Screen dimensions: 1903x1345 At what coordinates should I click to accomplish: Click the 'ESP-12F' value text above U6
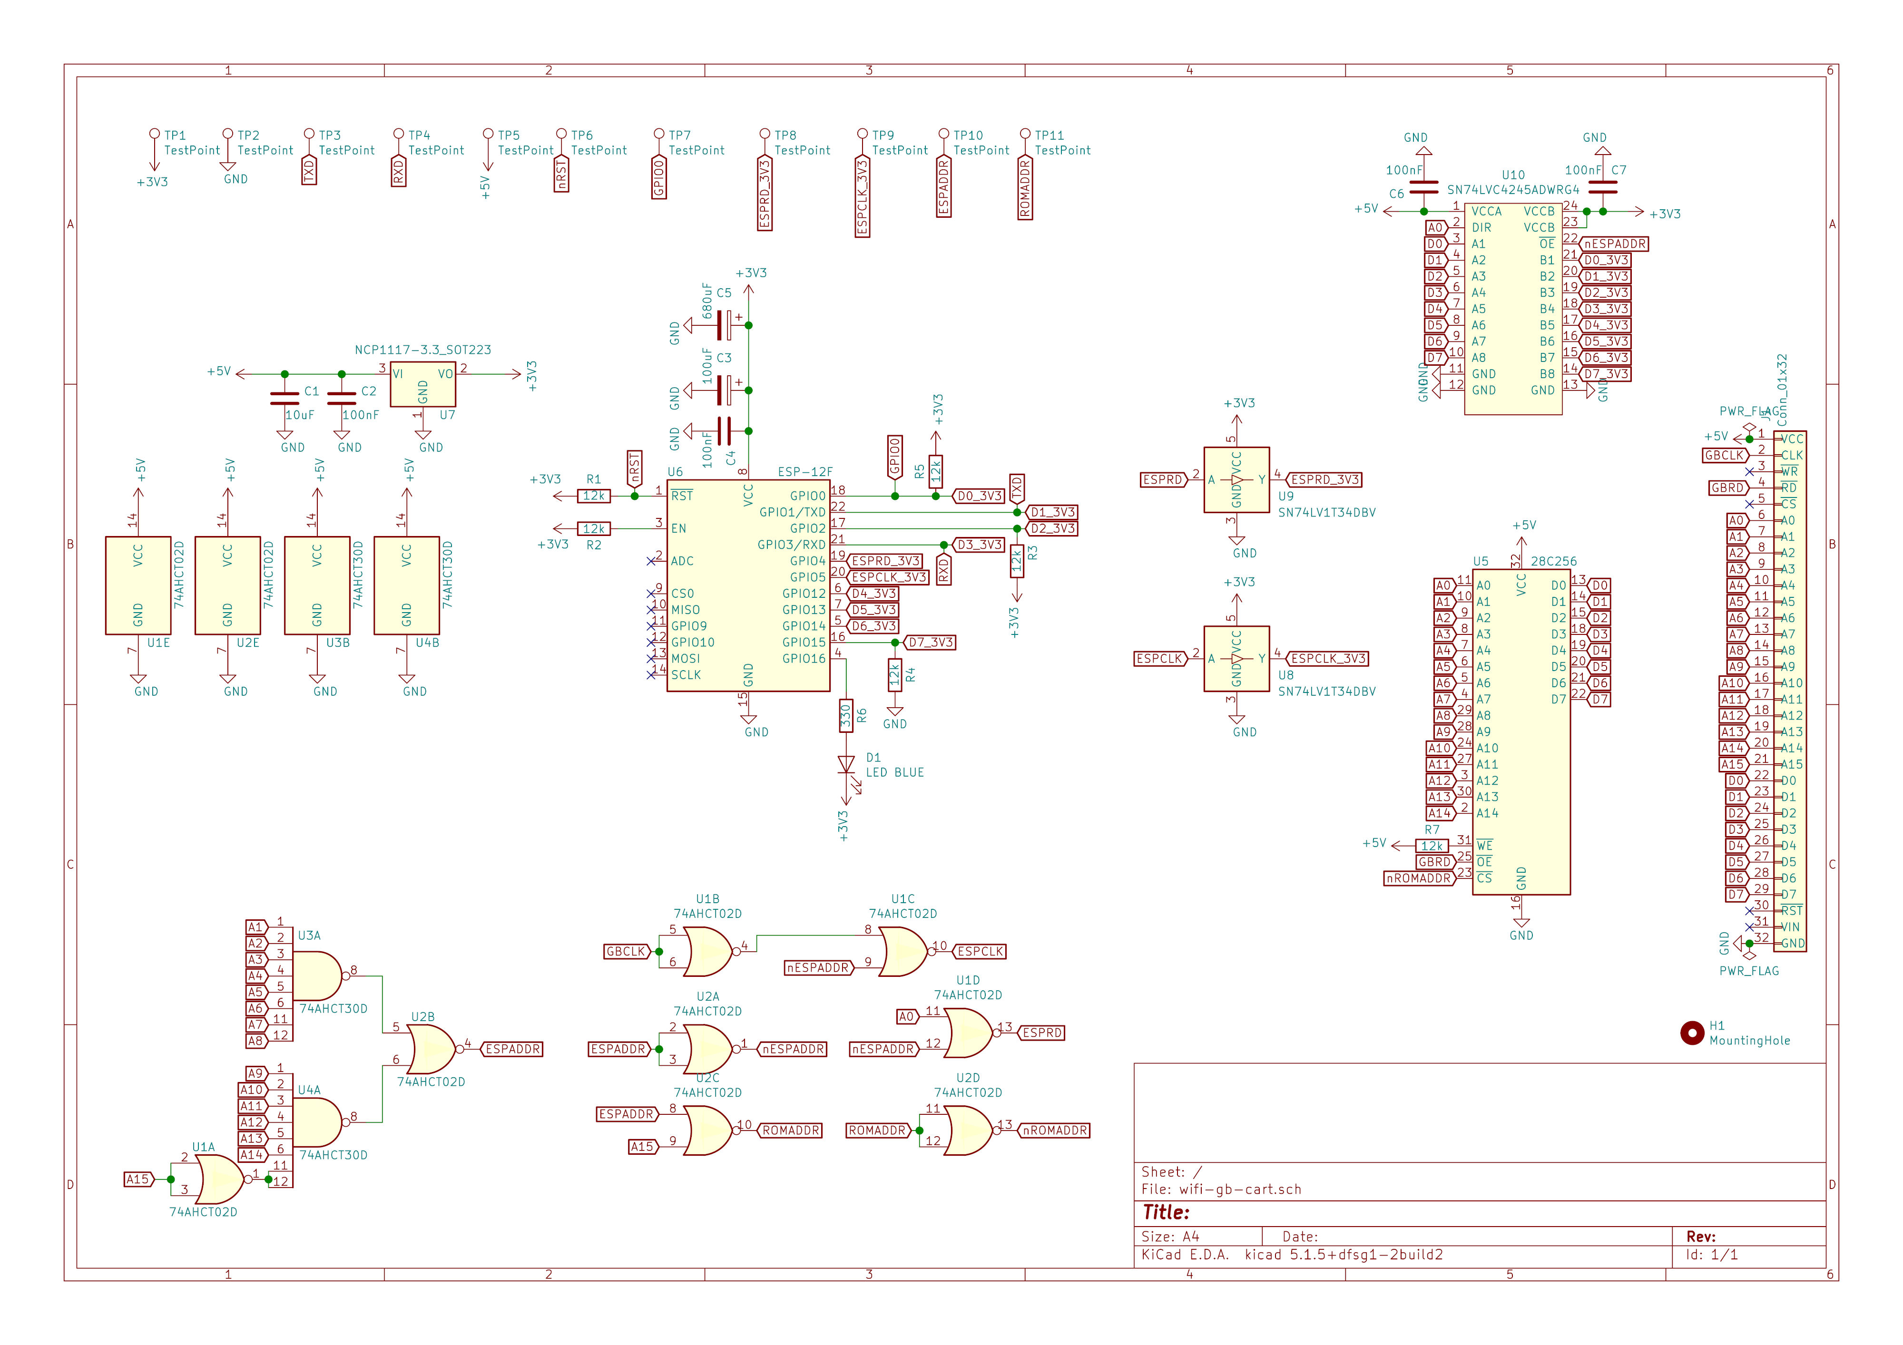[x=805, y=471]
